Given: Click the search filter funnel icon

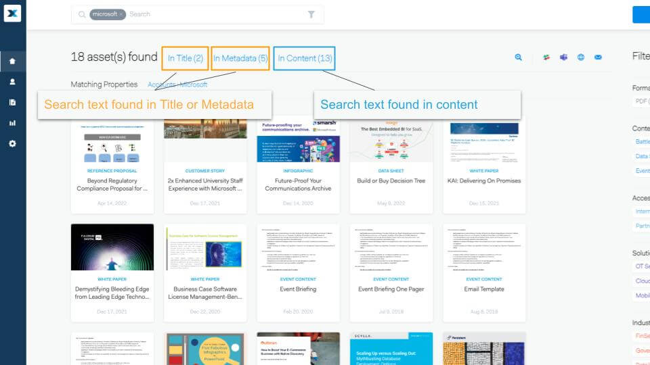Looking at the screenshot, I should [x=311, y=14].
